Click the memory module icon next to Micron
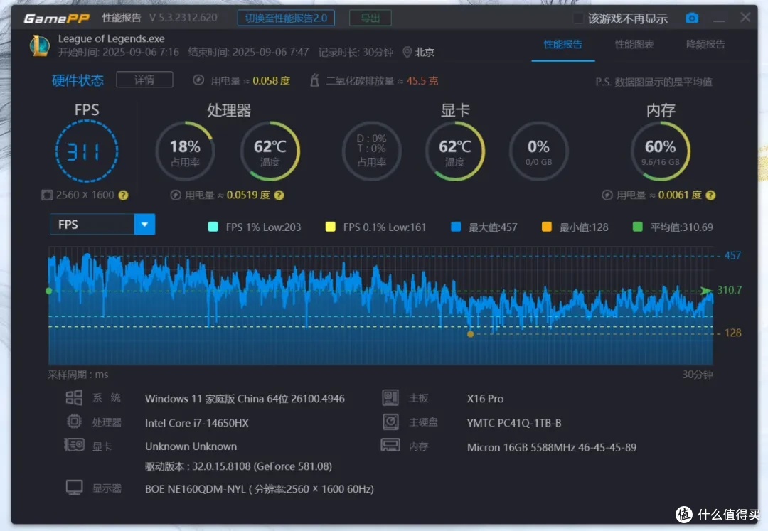 pyautogui.click(x=390, y=445)
